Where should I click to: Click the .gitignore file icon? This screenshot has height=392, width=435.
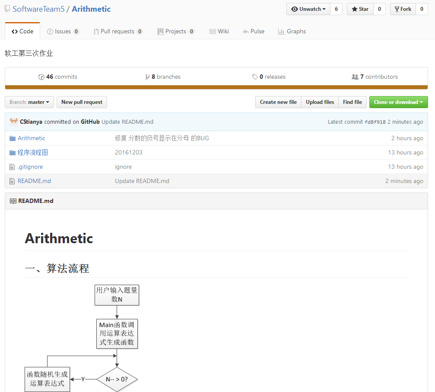pyautogui.click(x=12, y=167)
